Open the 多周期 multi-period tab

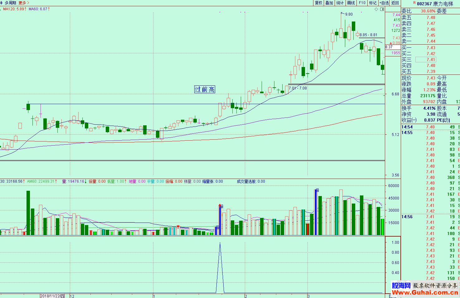[x=10, y=3]
